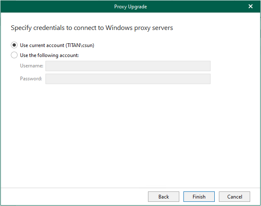Go to previous step with Back button
This screenshot has width=261, height=206.
point(163,197)
